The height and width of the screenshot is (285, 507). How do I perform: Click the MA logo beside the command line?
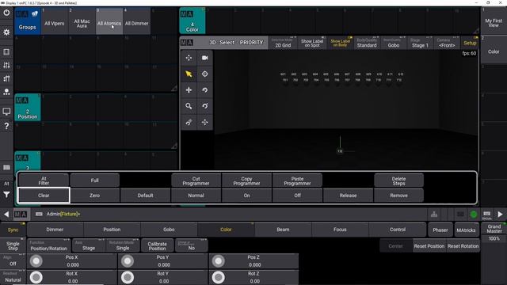(21, 215)
